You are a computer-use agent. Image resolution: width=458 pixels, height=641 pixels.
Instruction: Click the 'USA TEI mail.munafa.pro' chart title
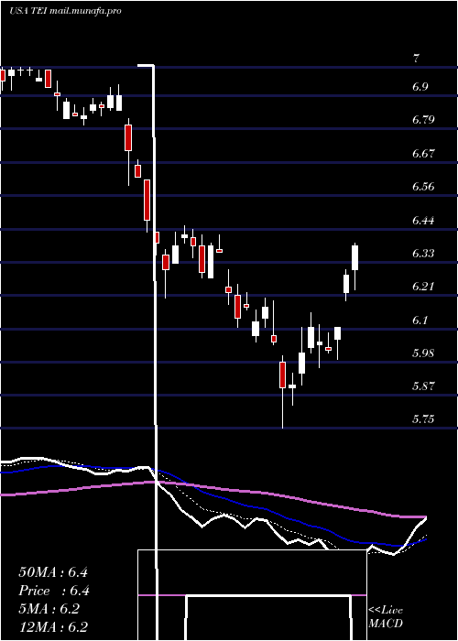click(x=65, y=11)
